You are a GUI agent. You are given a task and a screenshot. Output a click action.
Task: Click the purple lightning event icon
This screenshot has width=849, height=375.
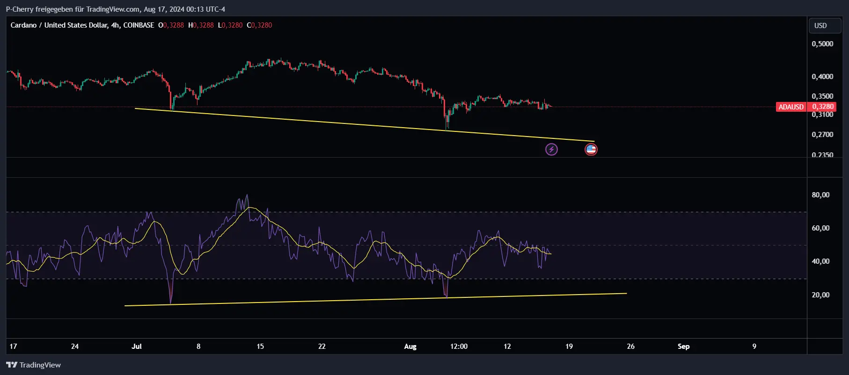tap(551, 149)
